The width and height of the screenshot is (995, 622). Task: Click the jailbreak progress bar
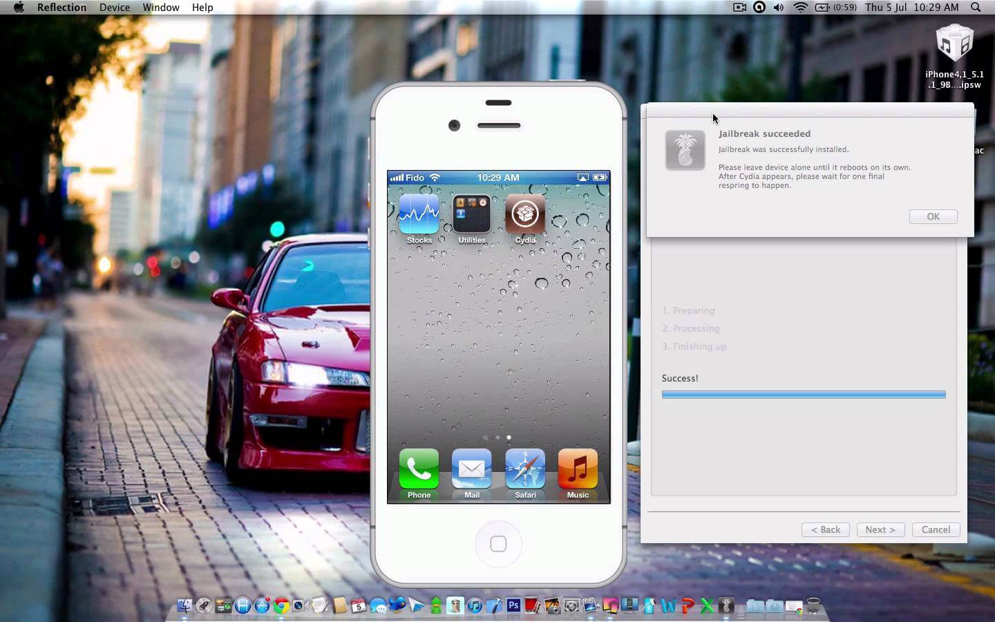[804, 395]
